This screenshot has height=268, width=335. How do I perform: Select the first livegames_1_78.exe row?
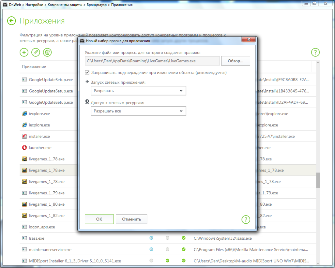click(x=168, y=159)
